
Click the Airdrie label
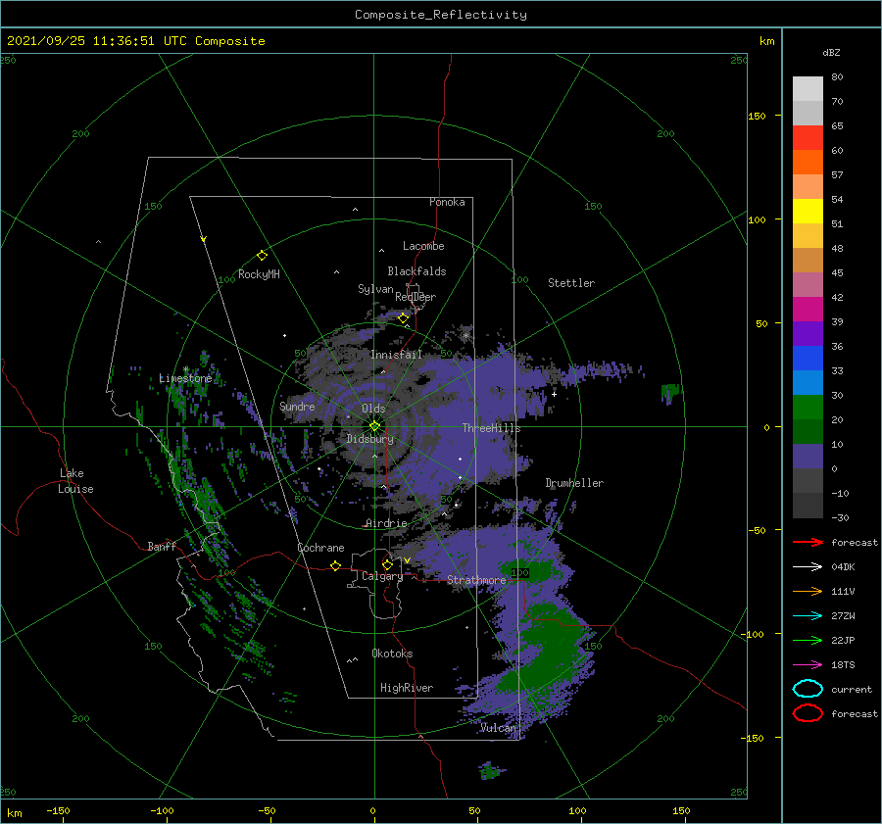pos(386,523)
